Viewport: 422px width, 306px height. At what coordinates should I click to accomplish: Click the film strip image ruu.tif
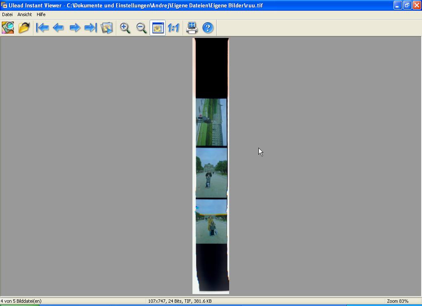(211, 166)
